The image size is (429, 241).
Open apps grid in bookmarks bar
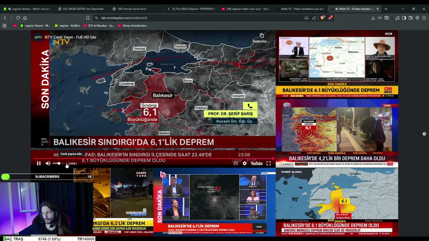pos(4,25)
